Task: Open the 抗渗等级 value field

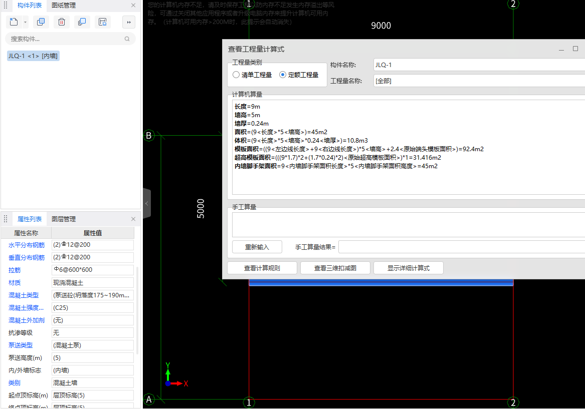Action: point(93,332)
